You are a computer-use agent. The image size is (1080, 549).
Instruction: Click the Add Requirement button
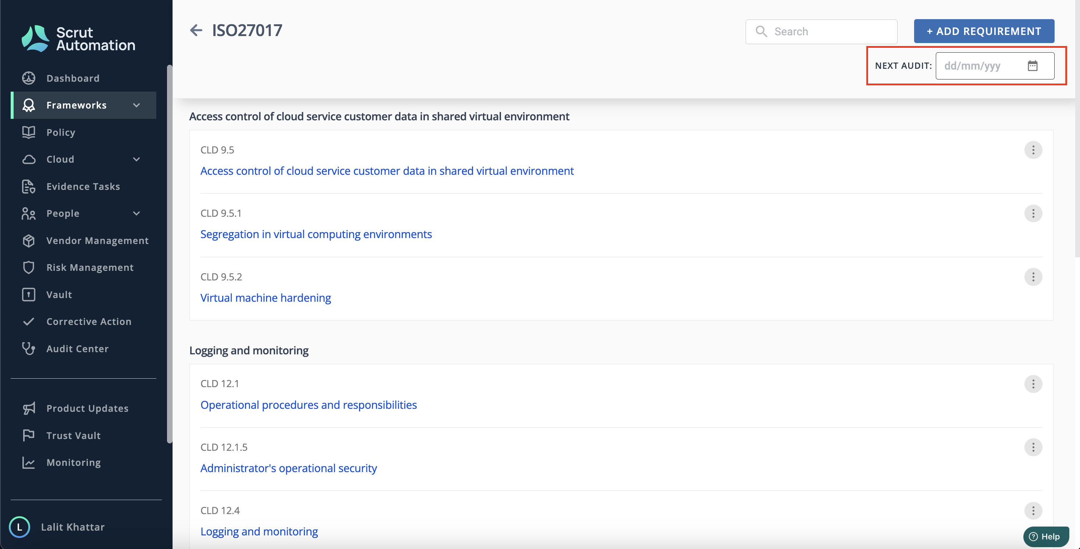click(x=984, y=31)
